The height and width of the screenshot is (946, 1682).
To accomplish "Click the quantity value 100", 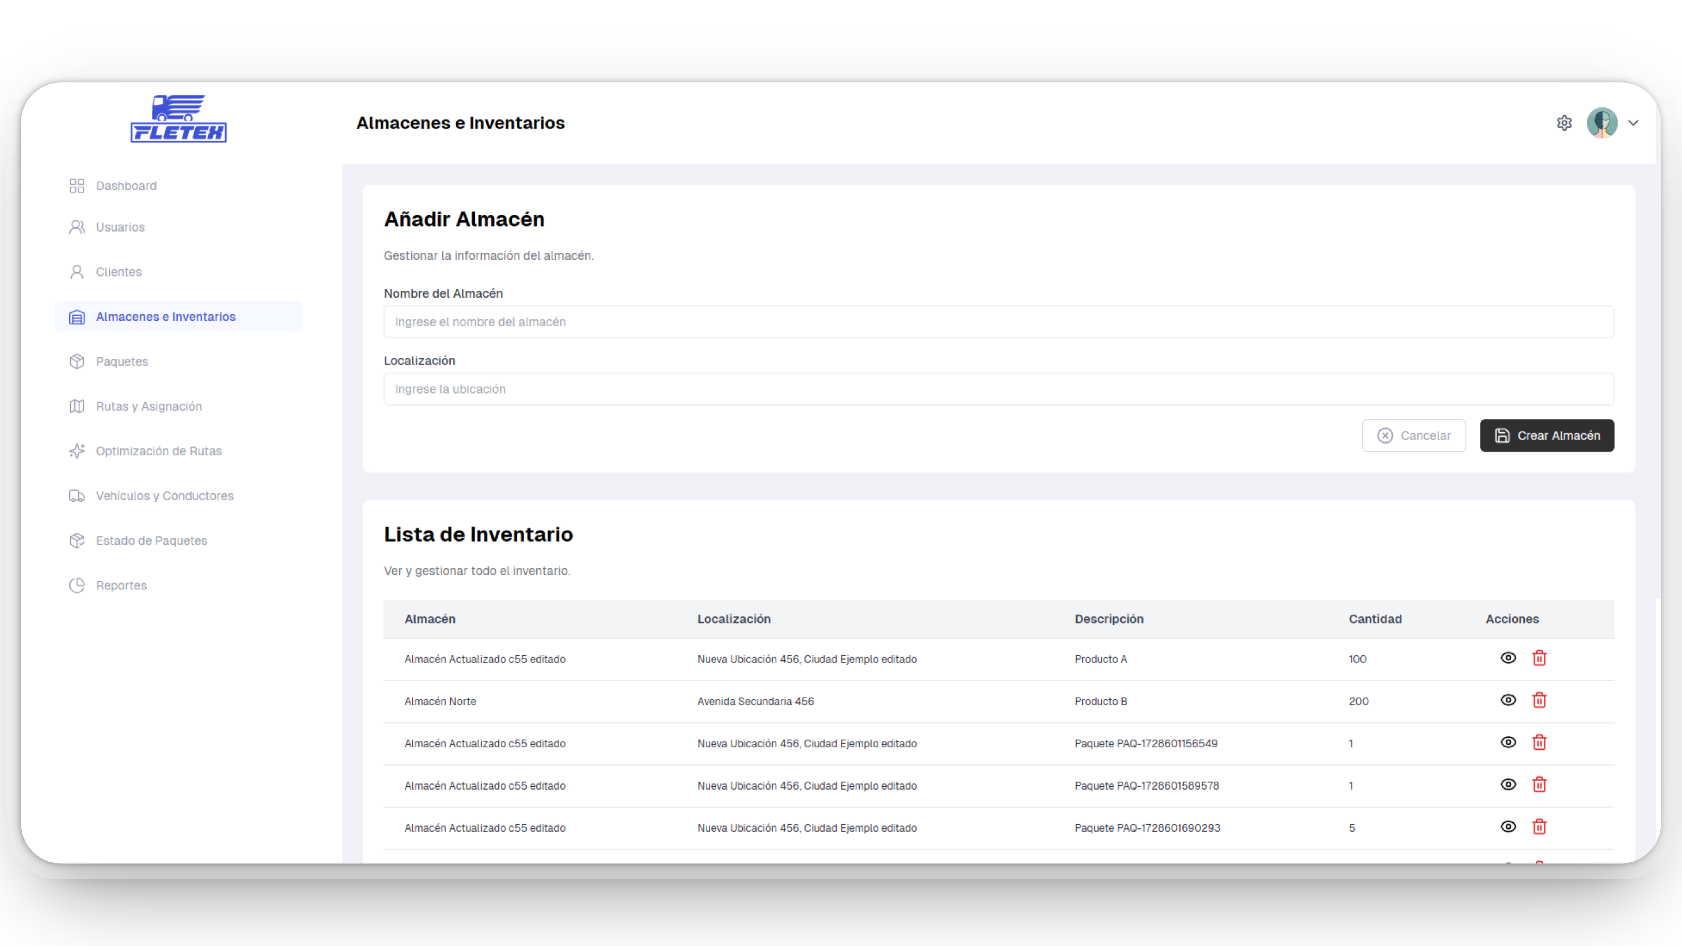I will [1358, 659].
